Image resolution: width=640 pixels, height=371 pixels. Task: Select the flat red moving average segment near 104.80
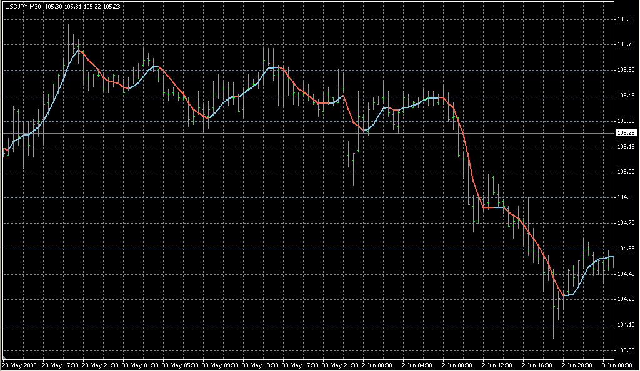(x=492, y=207)
